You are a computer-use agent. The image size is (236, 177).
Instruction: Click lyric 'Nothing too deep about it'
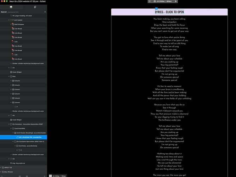pos(169,154)
